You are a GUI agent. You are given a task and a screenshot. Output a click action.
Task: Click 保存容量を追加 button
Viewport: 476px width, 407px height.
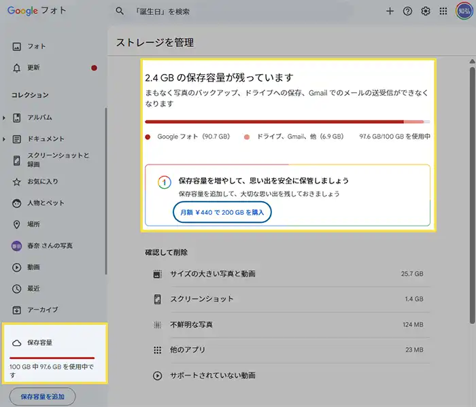click(42, 397)
